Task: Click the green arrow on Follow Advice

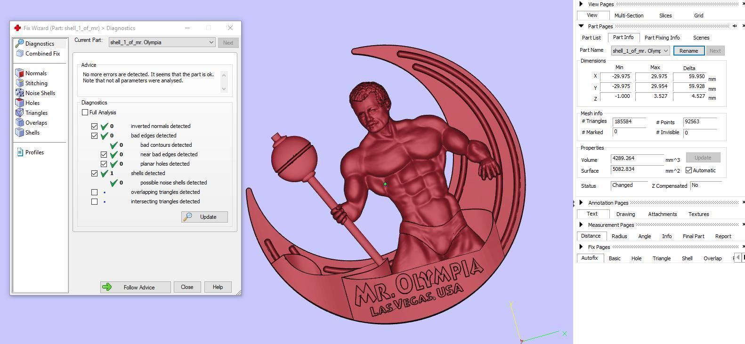Action: [107, 287]
